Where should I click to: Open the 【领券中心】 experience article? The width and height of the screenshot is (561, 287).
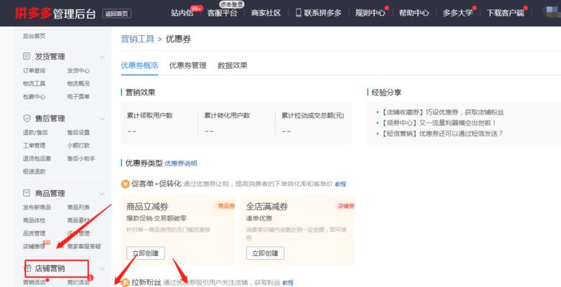(x=439, y=123)
